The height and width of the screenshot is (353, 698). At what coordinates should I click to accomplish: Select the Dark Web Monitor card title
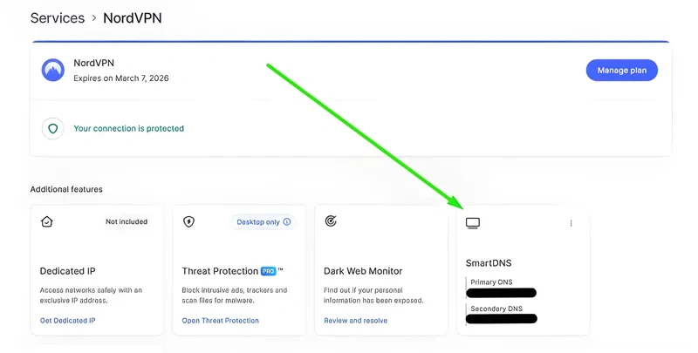pyautogui.click(x=363, y=271)
